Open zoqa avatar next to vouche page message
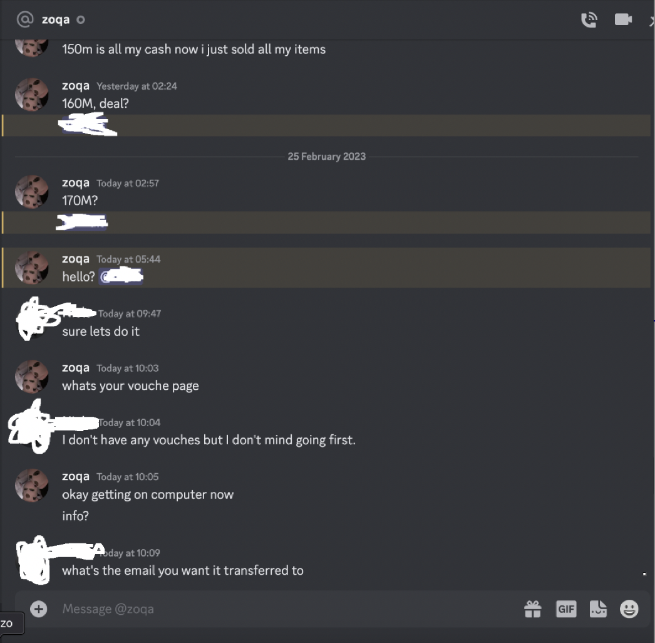This screenshot has width=655, height=643. 32,377
